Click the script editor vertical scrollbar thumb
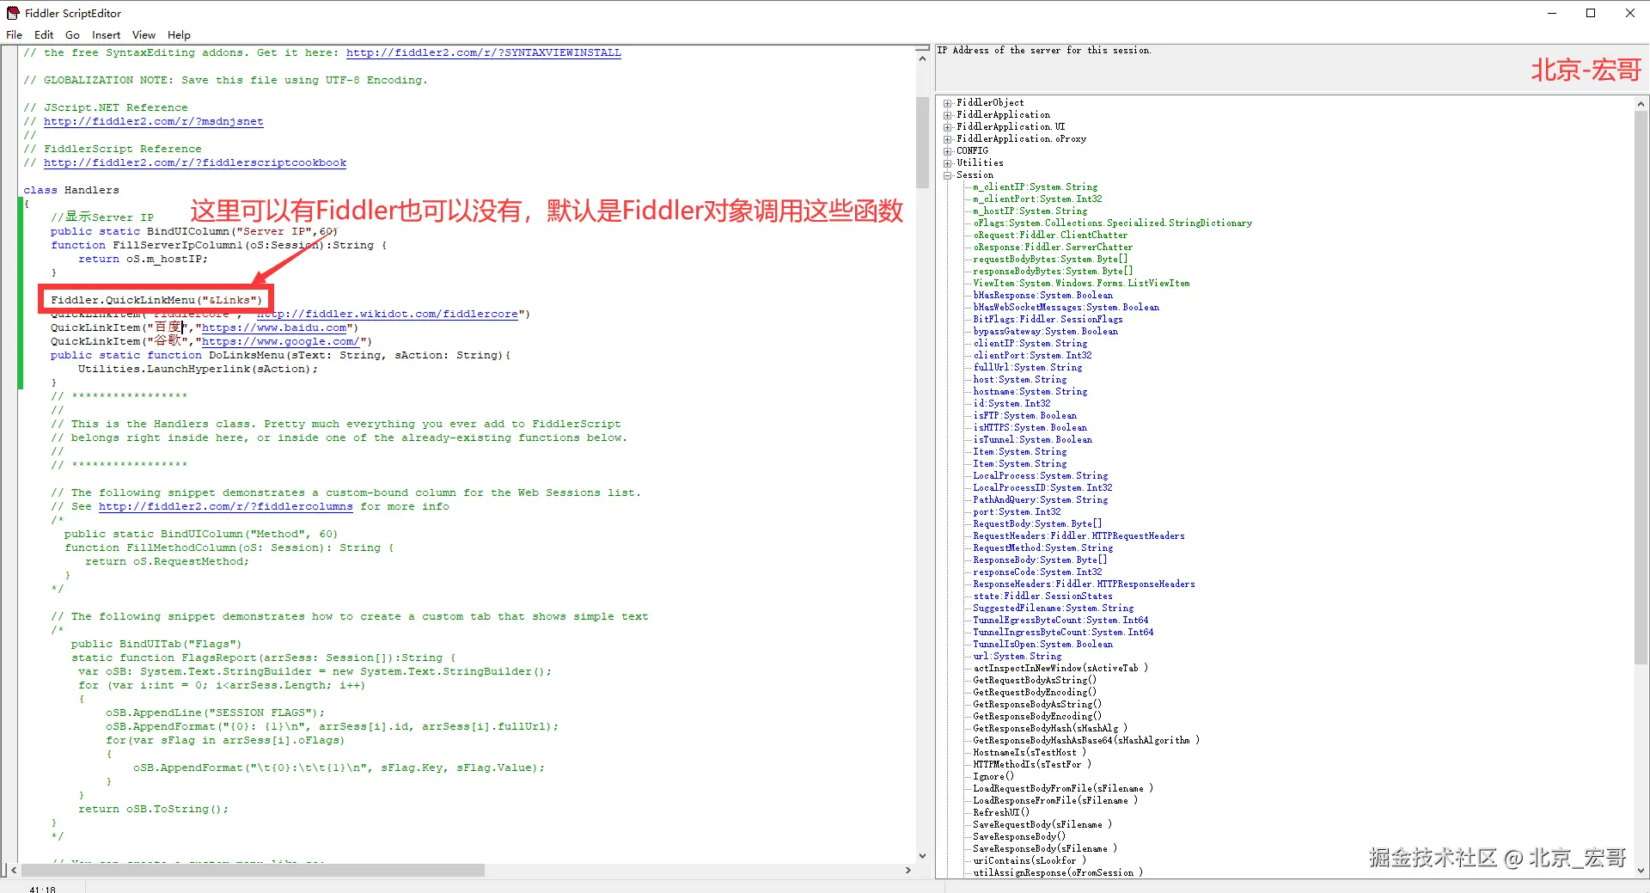This screenshot has width=1650, height=893. click(922, 142)
